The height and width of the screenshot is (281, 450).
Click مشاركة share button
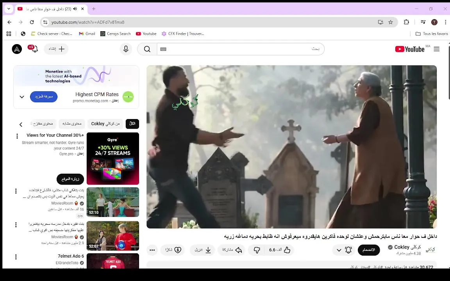coord(232,250)
